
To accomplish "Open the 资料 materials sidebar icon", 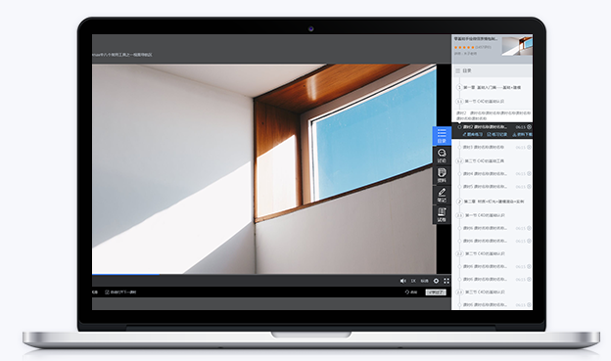I will point(442,175).
